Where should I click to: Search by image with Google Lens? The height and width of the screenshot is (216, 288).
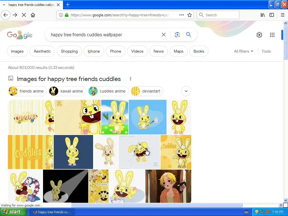[x=177, y=35]
